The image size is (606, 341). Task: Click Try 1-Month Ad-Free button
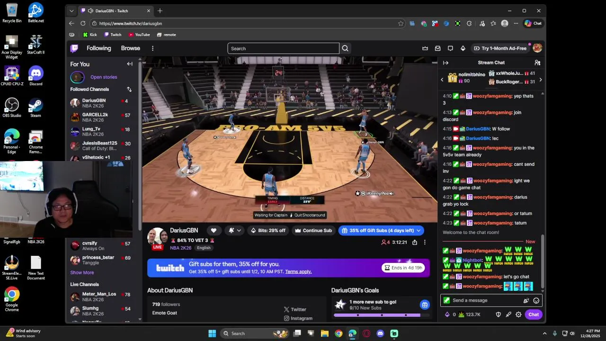point(500,48)
